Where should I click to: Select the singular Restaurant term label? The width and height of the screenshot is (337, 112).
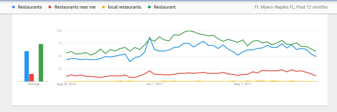(165, 7)
